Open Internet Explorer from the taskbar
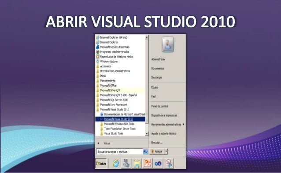 (116, 163)
